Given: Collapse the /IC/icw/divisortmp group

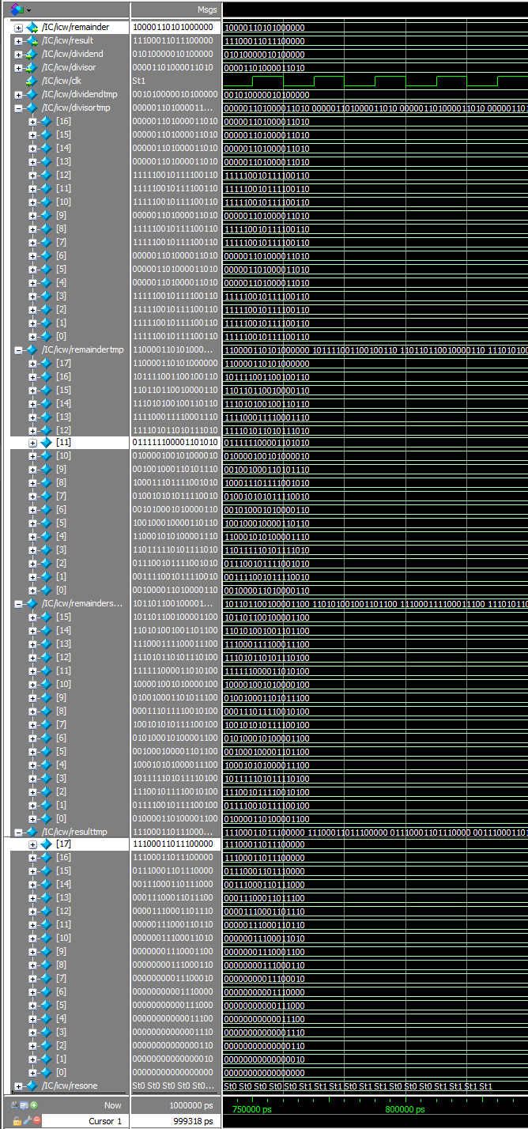Looking at the screenshot, I should pos(18,108).
